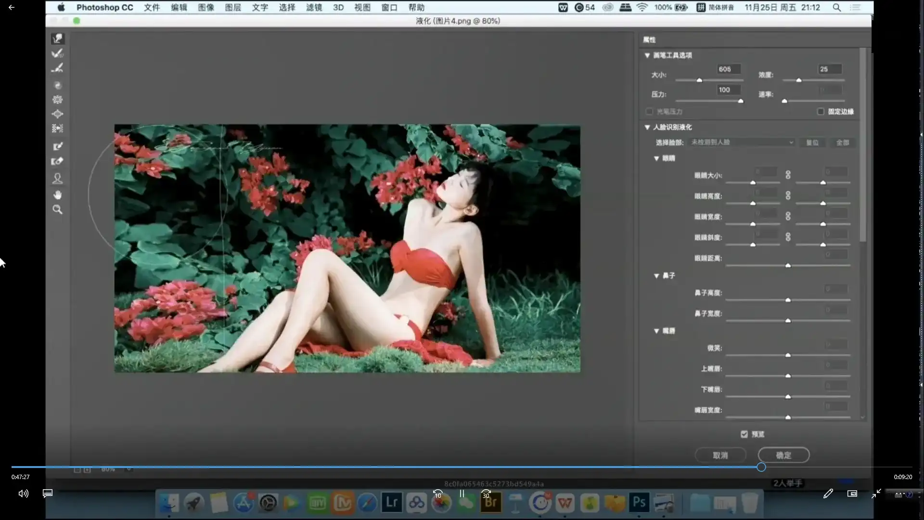924x520 pixels.
Task: Enable the 固定边缘 pin edges checkbox
Action: (820, 111)
